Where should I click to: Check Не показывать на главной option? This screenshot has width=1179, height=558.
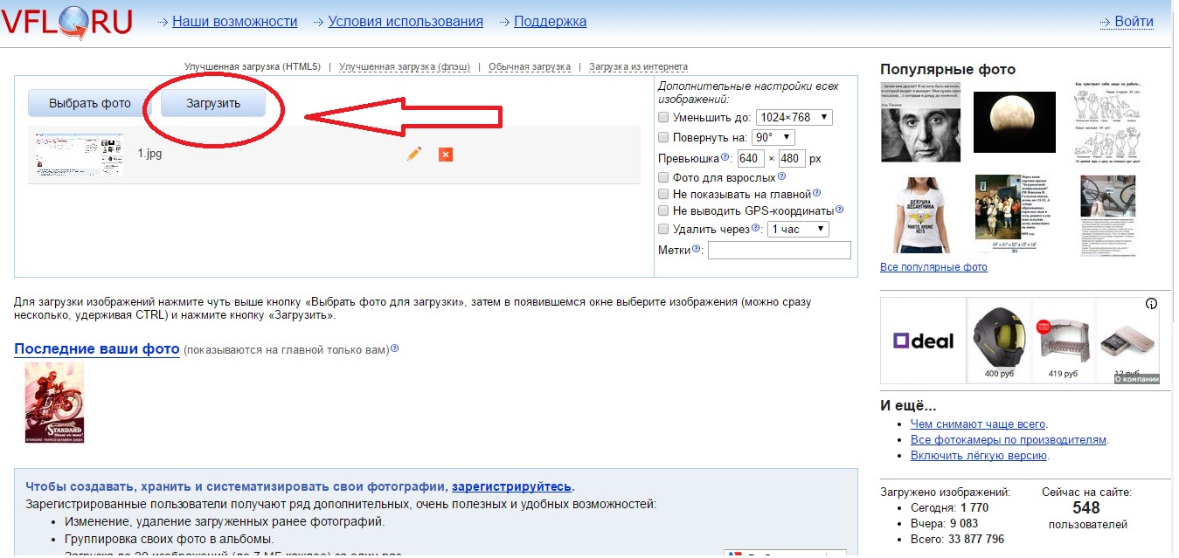pos(663,194)
